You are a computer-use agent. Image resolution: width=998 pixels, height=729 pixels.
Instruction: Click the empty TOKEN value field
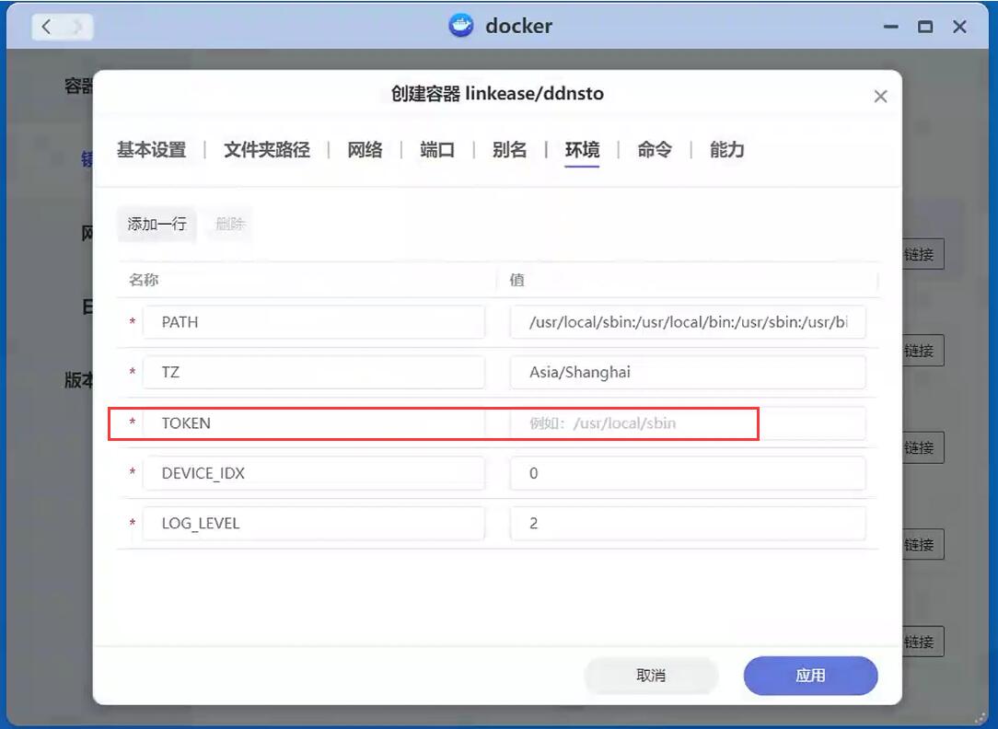pyautogui.click(x=687, y=423)
